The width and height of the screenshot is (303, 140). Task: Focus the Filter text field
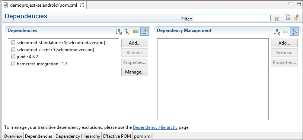point(232,18)
